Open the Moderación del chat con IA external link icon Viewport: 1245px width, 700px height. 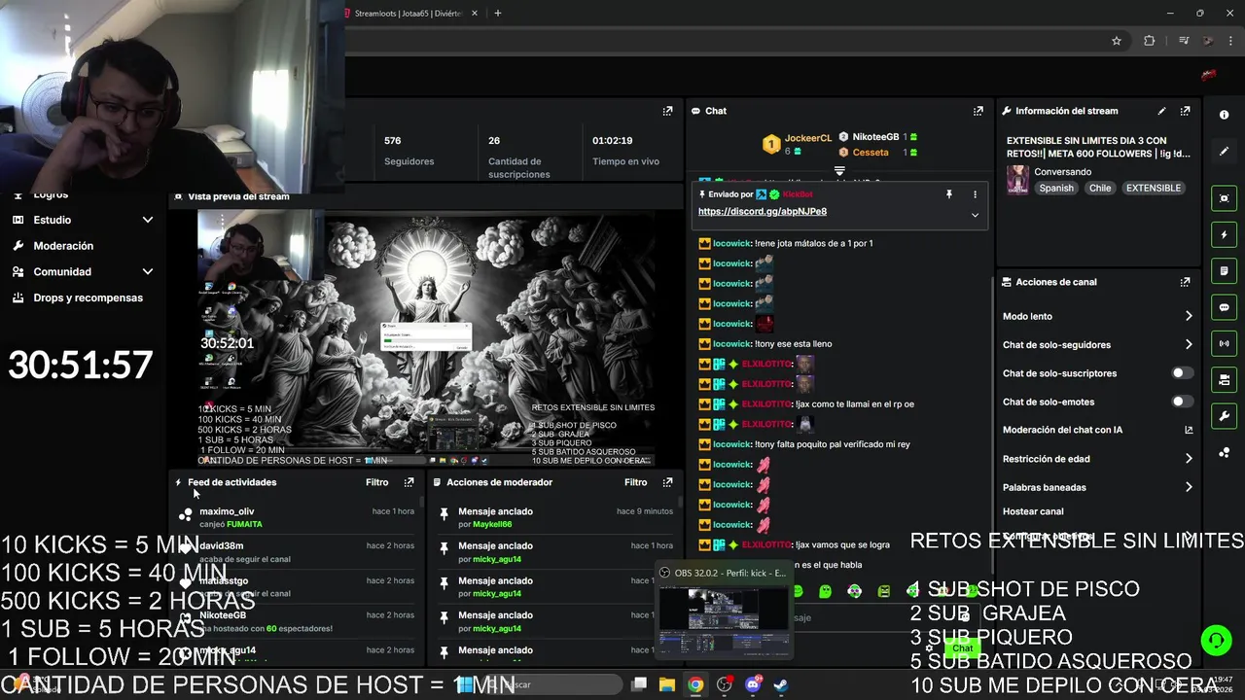pos(1189,430)
